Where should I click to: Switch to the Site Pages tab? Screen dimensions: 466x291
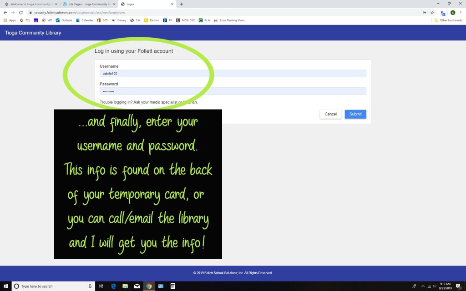pos(86,4)
